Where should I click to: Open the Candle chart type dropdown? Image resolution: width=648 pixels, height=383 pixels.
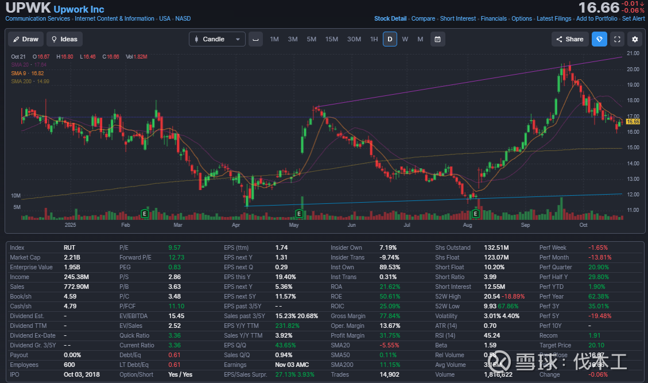pyautogui.click(x=217, y=39)
